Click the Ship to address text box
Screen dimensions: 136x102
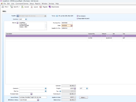32,26
